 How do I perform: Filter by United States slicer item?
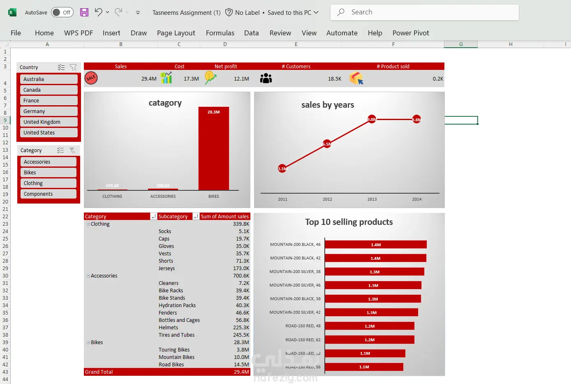coord(49,132)
